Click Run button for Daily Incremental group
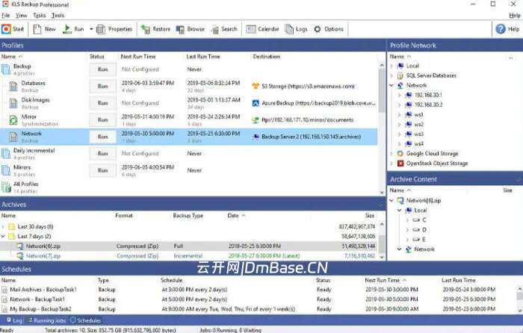 click(103, 153)
